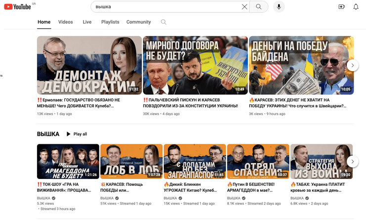Open ОТРЯД СПАСЕНИЯ thumbnail
Image resolution: width=366 pixels, height=220 pixels.
[258, 162]
